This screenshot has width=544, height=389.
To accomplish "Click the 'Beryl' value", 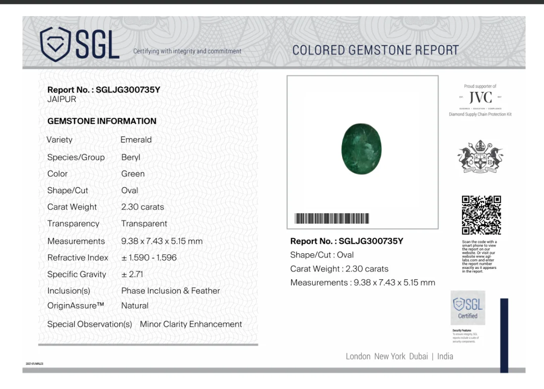I will [x=131, y=157].
